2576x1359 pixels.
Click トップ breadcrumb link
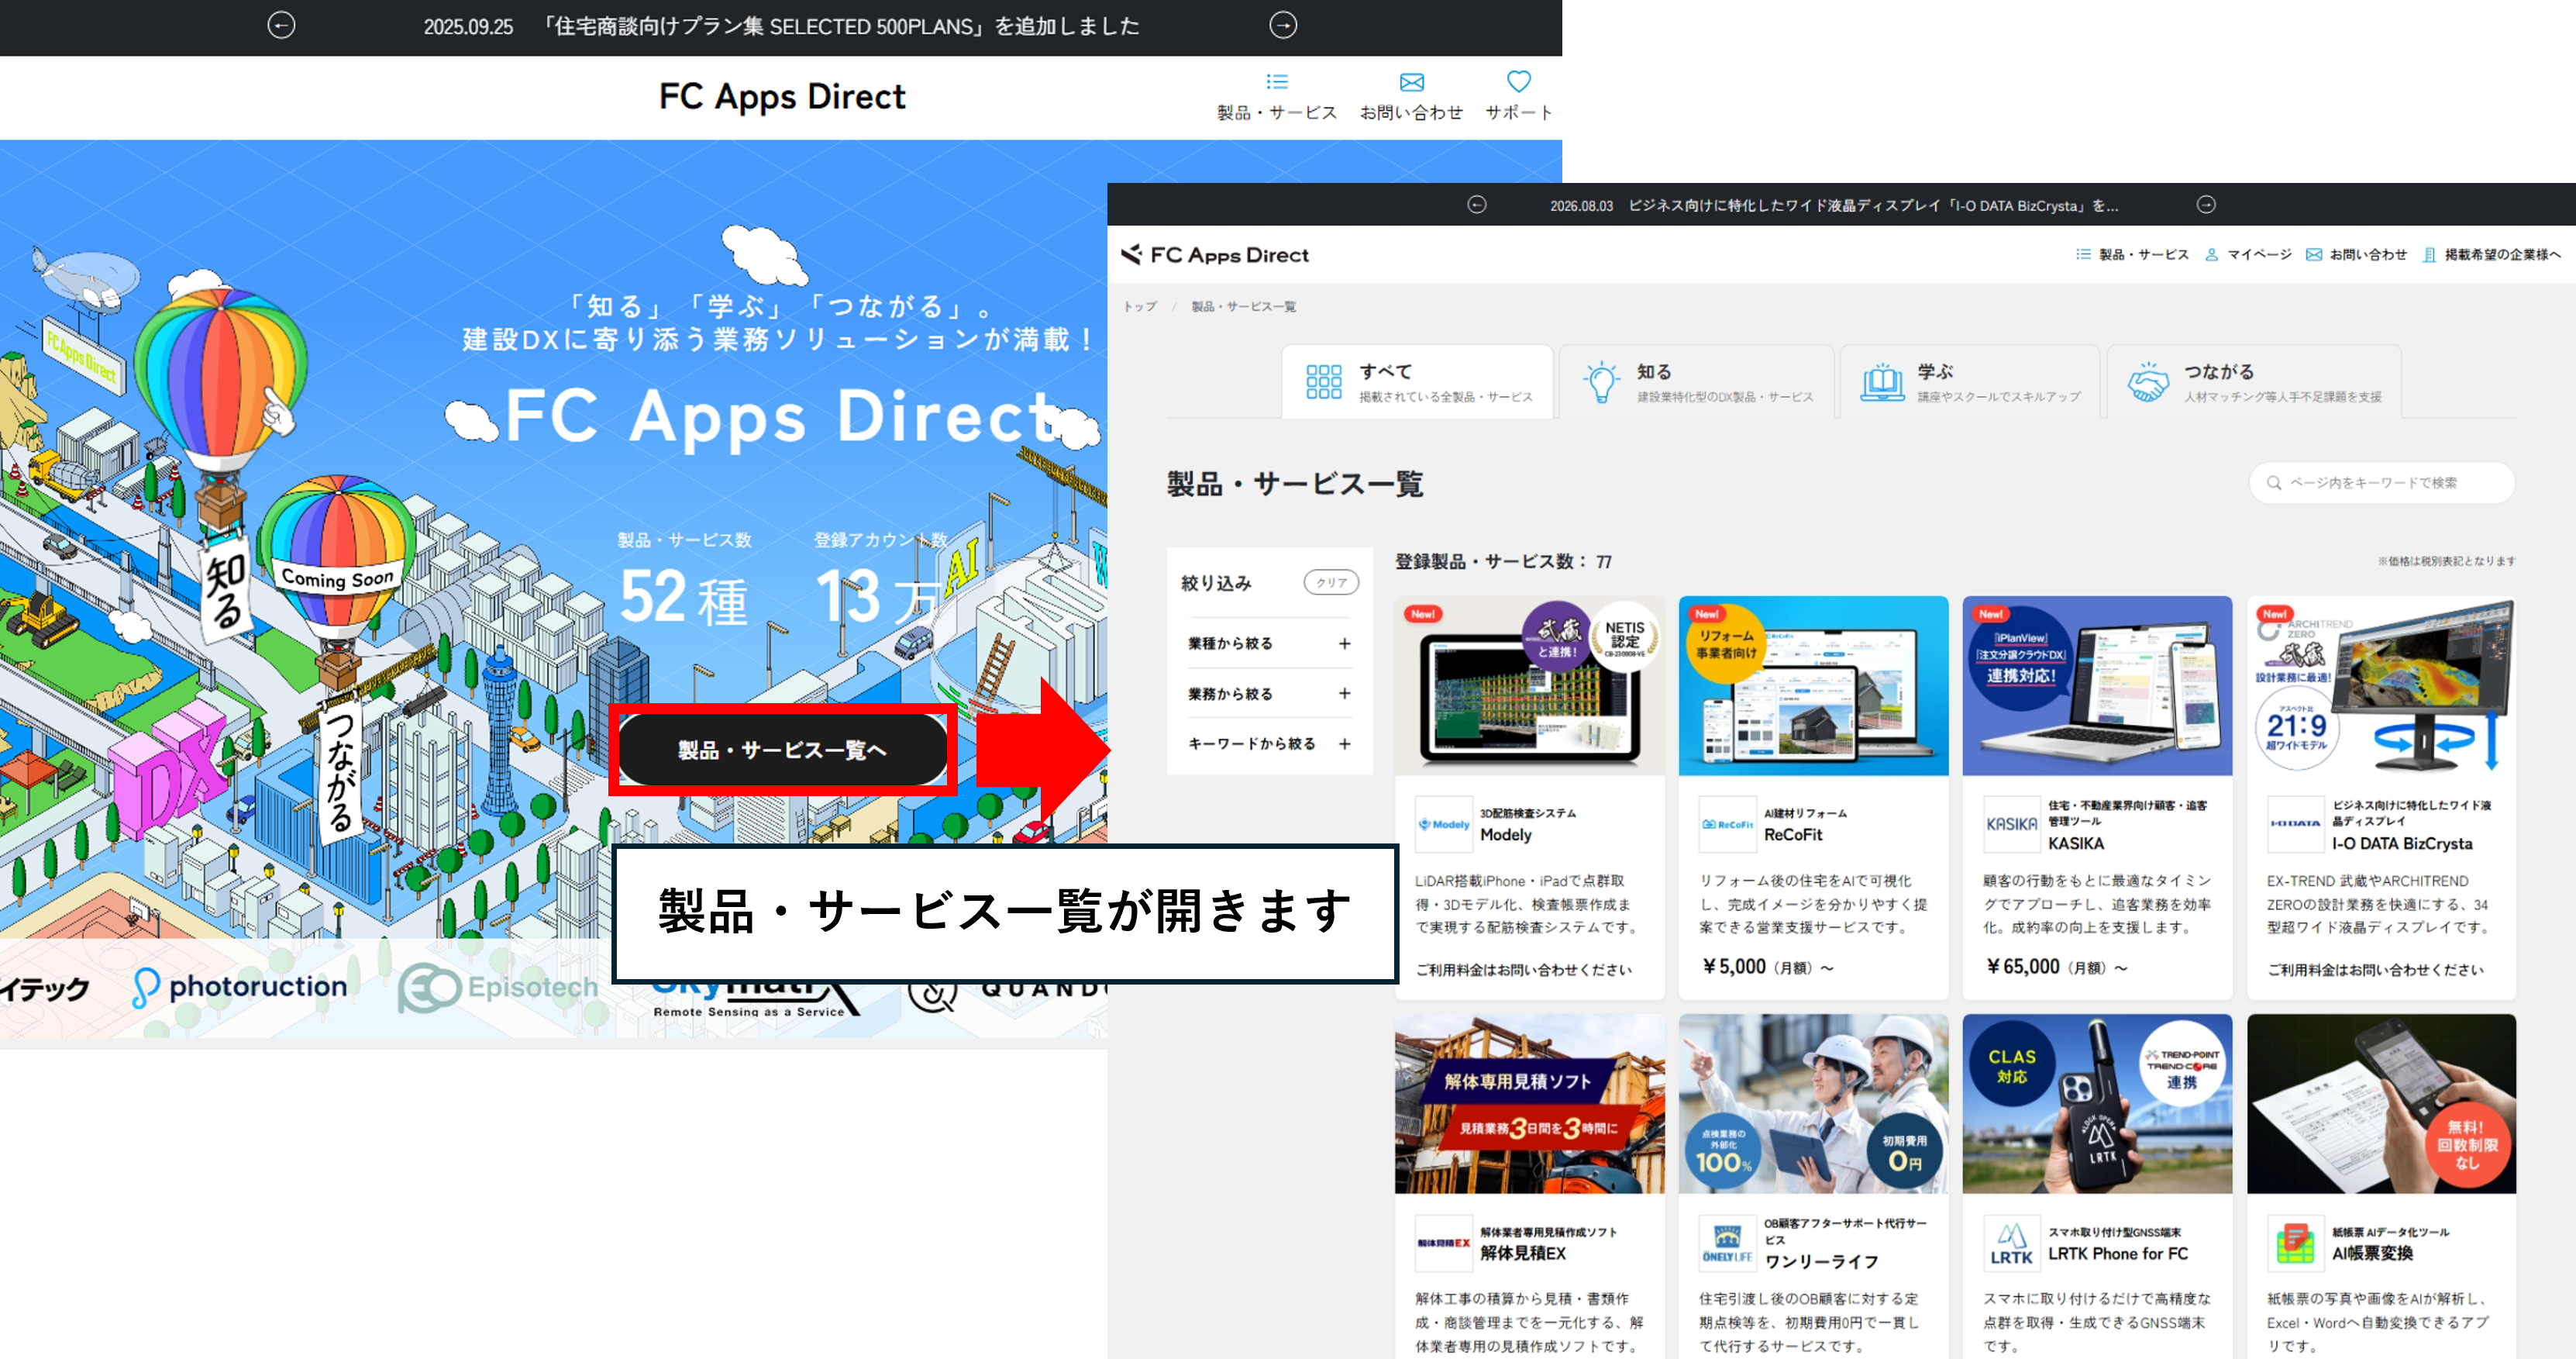point(1139,307)
